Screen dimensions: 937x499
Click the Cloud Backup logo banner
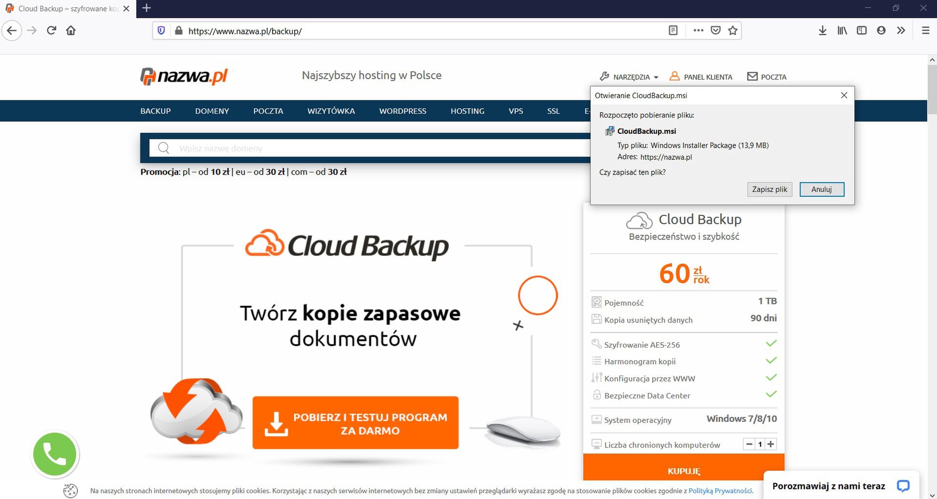point(346,245)
